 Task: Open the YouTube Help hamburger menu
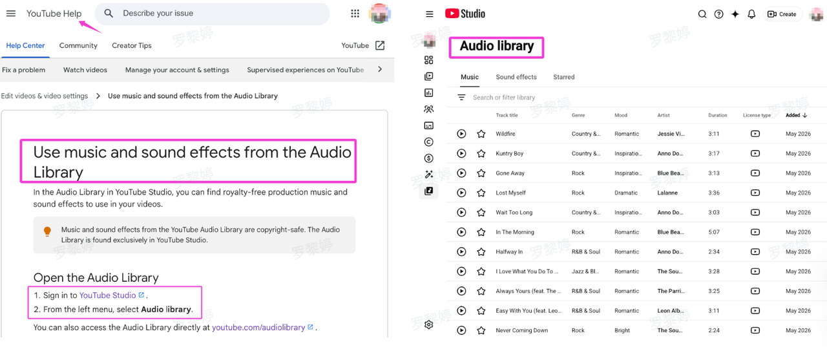tap(11, 14)
